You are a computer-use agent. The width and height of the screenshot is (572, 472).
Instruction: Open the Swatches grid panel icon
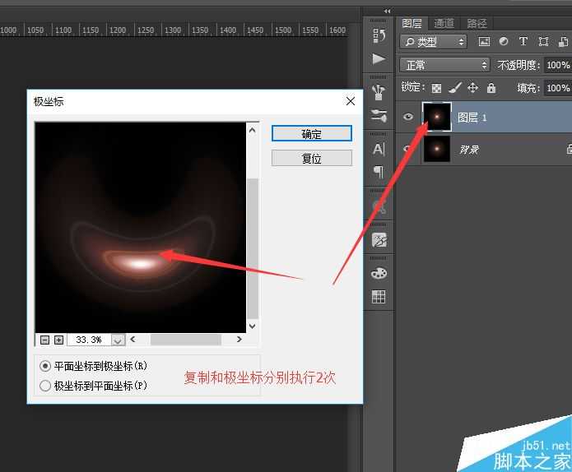pyautogui.click(x=379, y=298)
